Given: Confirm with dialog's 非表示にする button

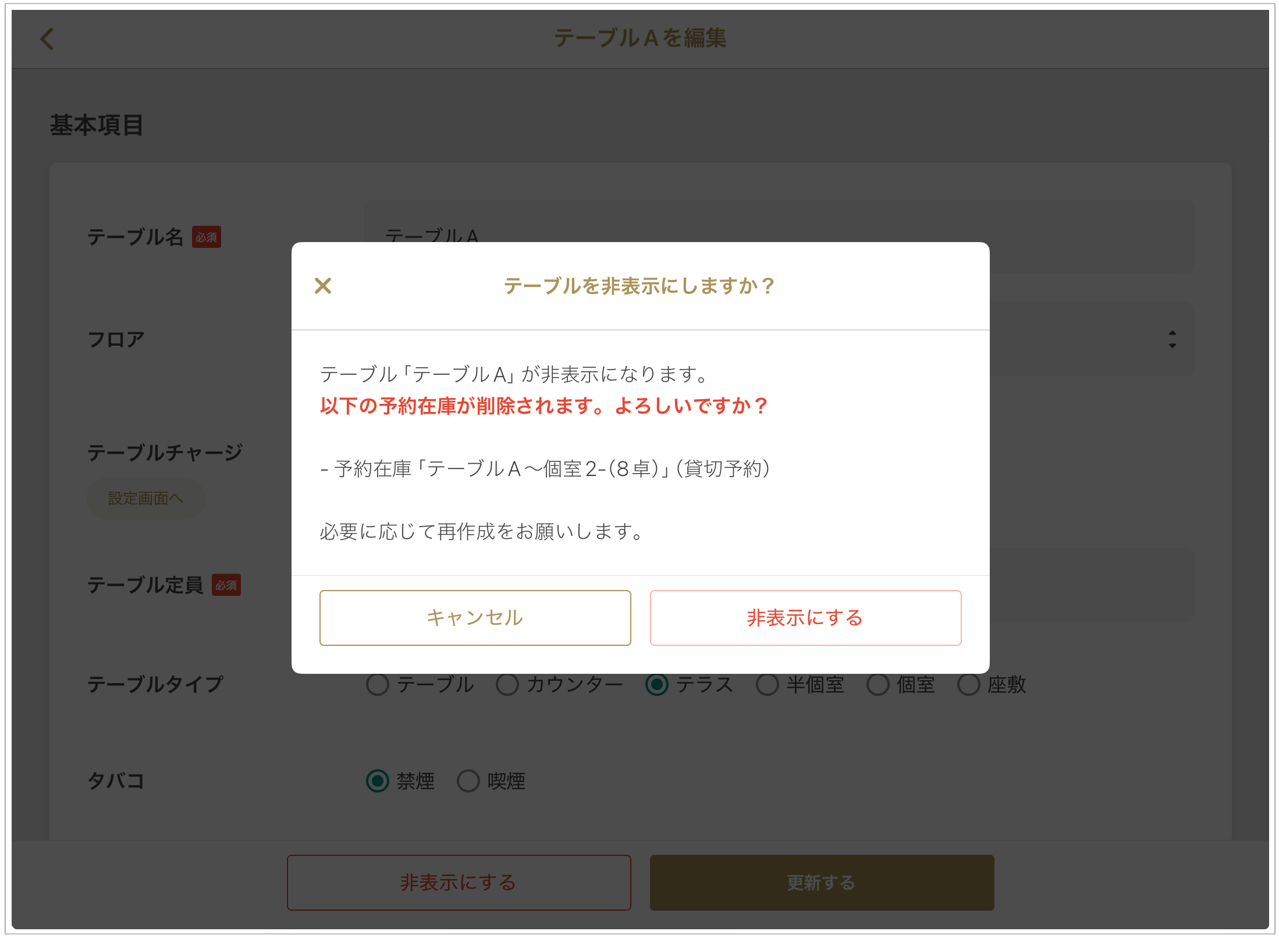Looking at the screenshot, I should coord(805,617).
